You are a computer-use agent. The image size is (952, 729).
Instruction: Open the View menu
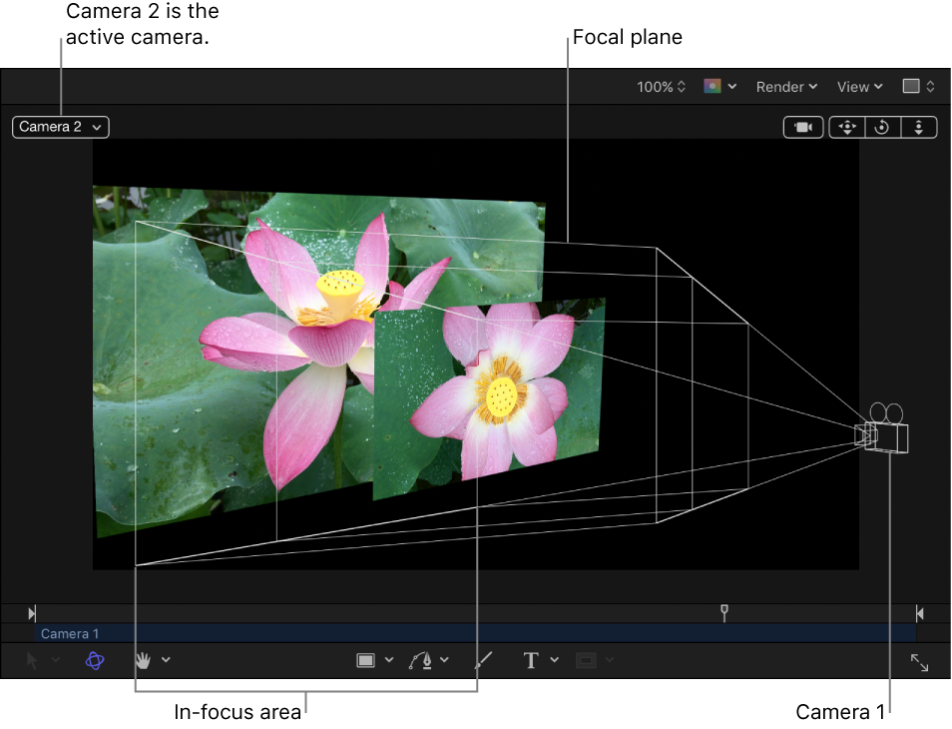point(857,87)
